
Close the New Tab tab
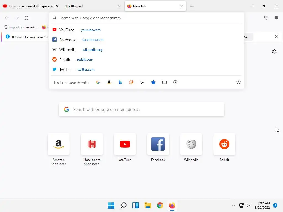(x=182, y=6)
